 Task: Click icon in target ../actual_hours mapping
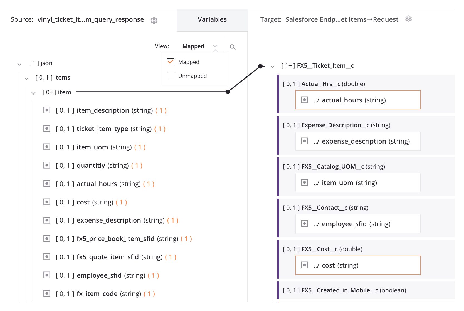[x=305, y=100]
